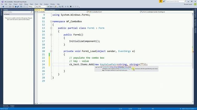
Task: Open the Test menu
Action: pyautogui.click(x=41, y=4)
